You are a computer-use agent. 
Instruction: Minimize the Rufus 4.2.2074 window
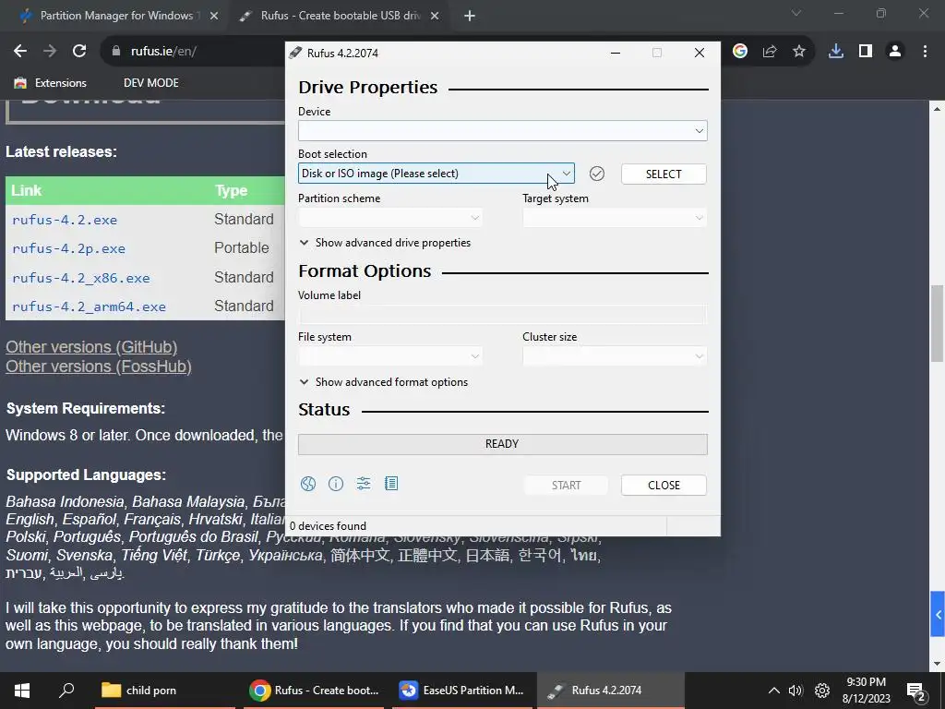[616, 53]
